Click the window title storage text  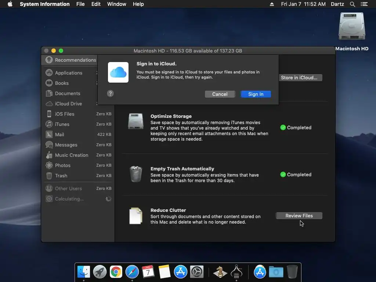[188, 51]
